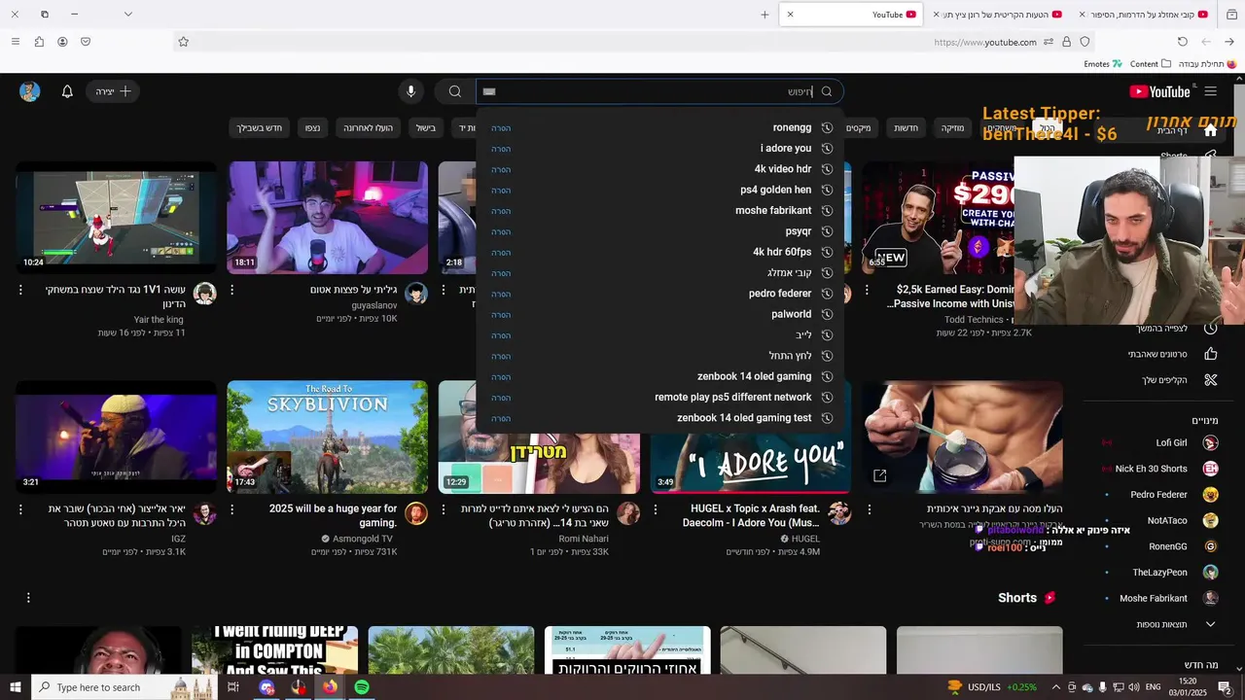Open the YouTube notifications bell

[67, 91]
